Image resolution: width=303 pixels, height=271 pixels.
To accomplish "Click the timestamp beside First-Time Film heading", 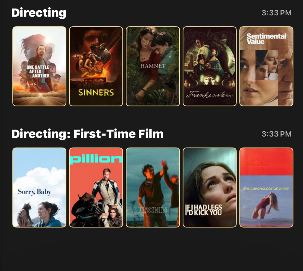I will (277, 134).
